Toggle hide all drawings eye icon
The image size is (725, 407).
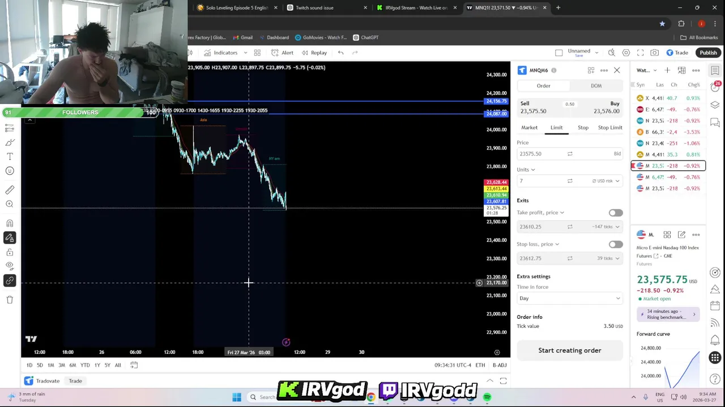tap(10, 266)
